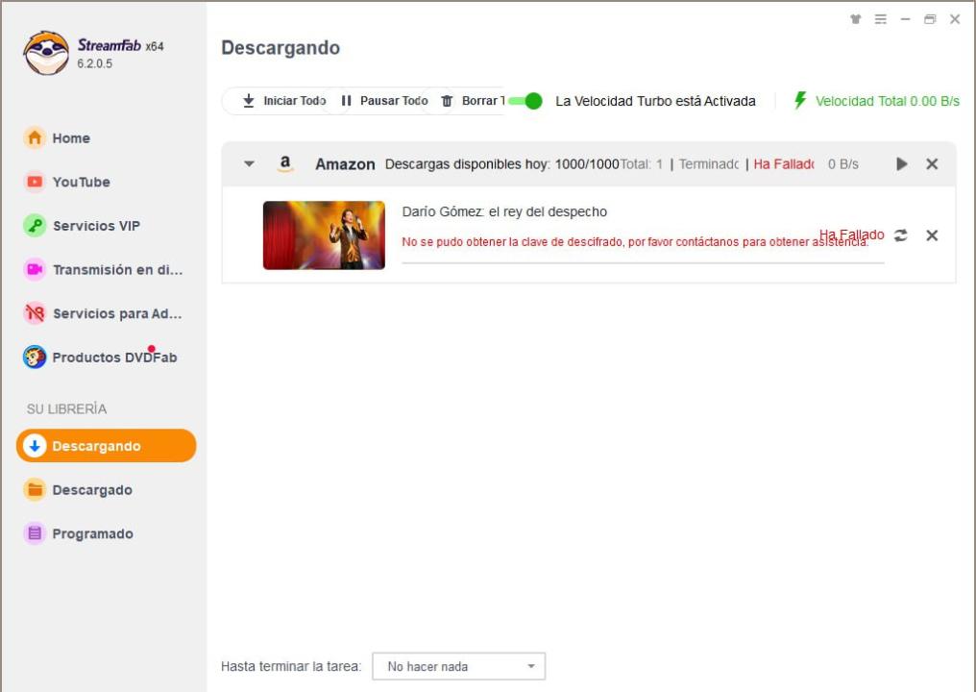The image size is (976, 692).
Task: Go to Servicios VIP
Action: coord(96,226)
